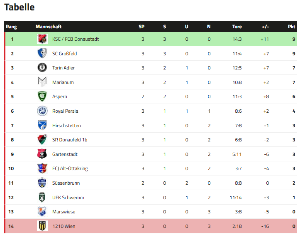This screenshot has height=235, width=300.
Task: Click the Aspern green club logo
Action: coord(42,96)
